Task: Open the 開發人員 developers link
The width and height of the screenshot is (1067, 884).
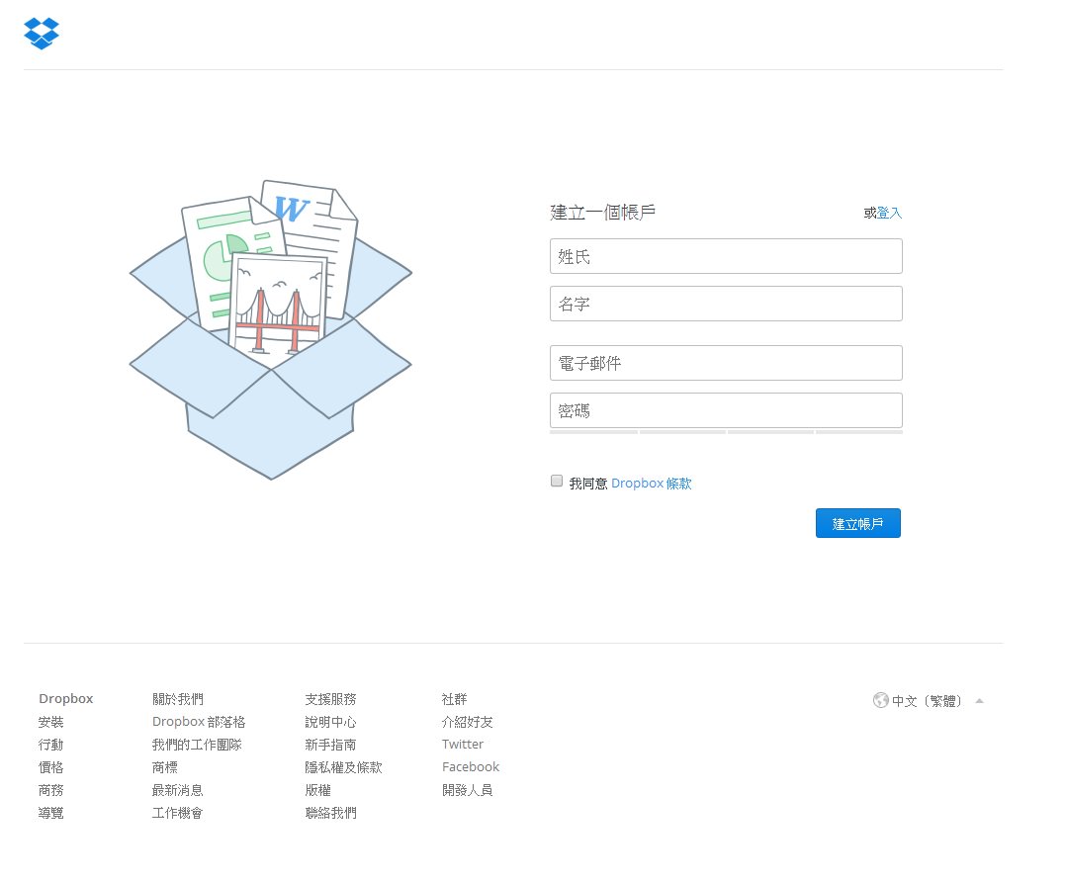Action: (467, 790)
